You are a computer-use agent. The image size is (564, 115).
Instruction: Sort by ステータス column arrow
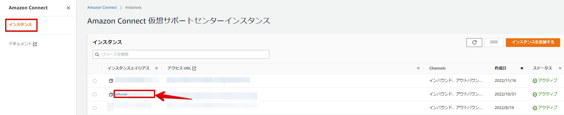click(560, 68)
